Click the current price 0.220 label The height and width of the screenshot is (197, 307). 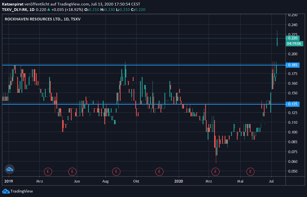click(293, 38)
